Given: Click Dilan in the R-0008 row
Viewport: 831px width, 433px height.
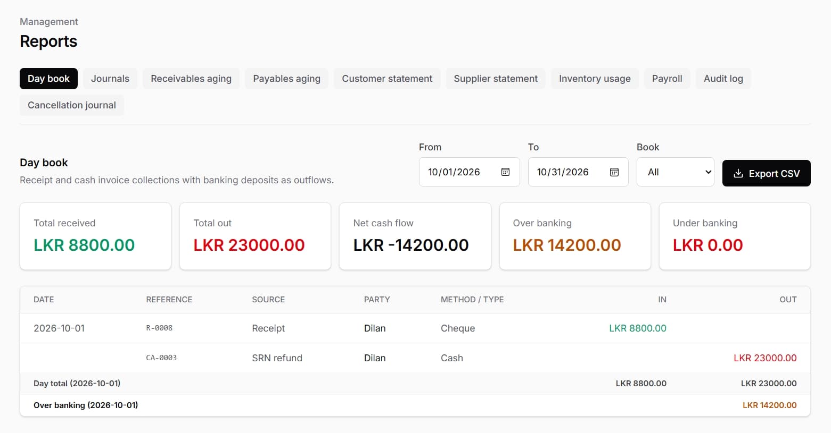Looking at the screenshot, I should click(x=375, y=328).
